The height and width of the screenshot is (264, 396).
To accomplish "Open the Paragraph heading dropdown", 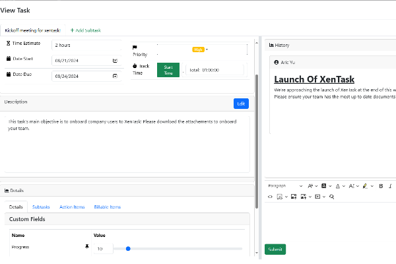I will pos(285,186).
